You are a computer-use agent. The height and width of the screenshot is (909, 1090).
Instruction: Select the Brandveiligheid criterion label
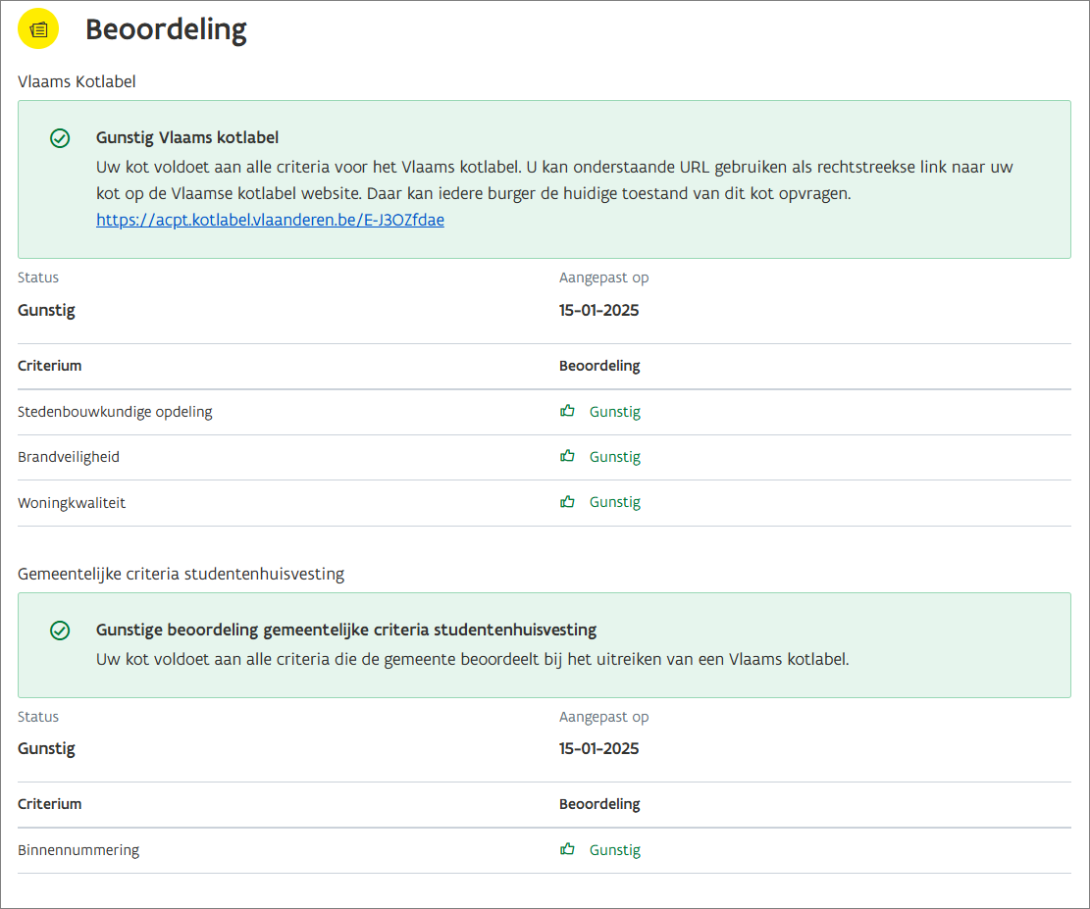[x=69, y=457]
